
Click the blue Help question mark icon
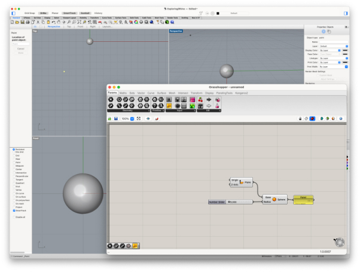[172, 22]
